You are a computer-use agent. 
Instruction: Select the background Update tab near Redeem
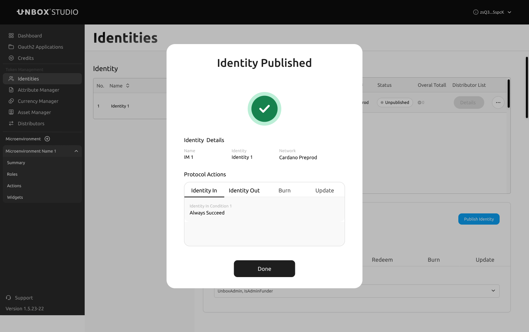485,260
